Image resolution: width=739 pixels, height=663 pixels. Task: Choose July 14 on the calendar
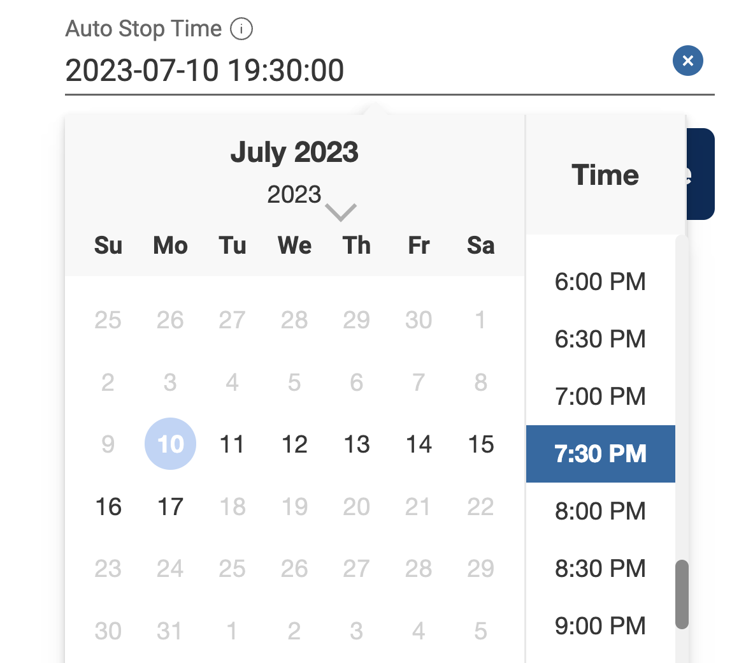[x=419, y=444]
